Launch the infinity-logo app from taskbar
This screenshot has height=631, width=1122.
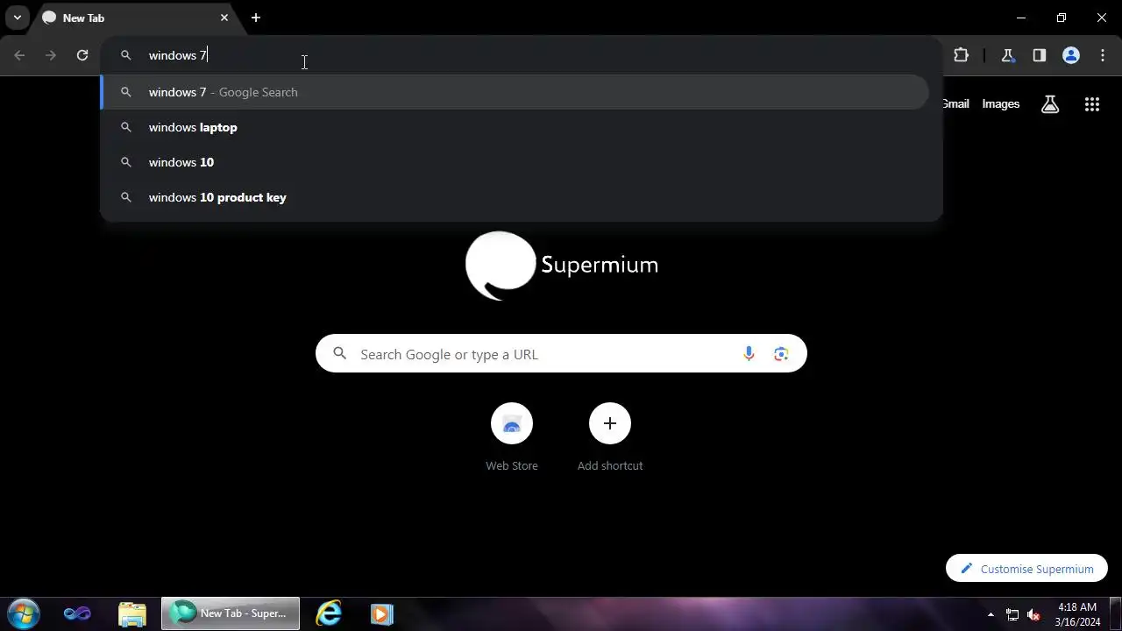[x=77, y=613]
